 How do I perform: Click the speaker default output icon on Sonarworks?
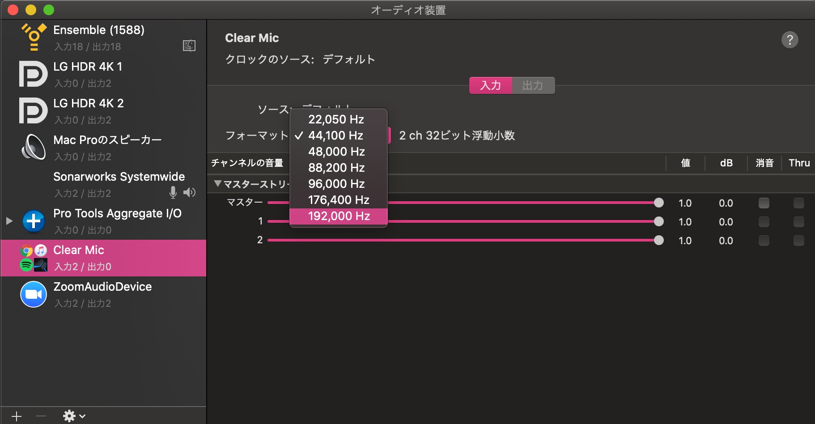pyautogui.click(x=189, y=192)
